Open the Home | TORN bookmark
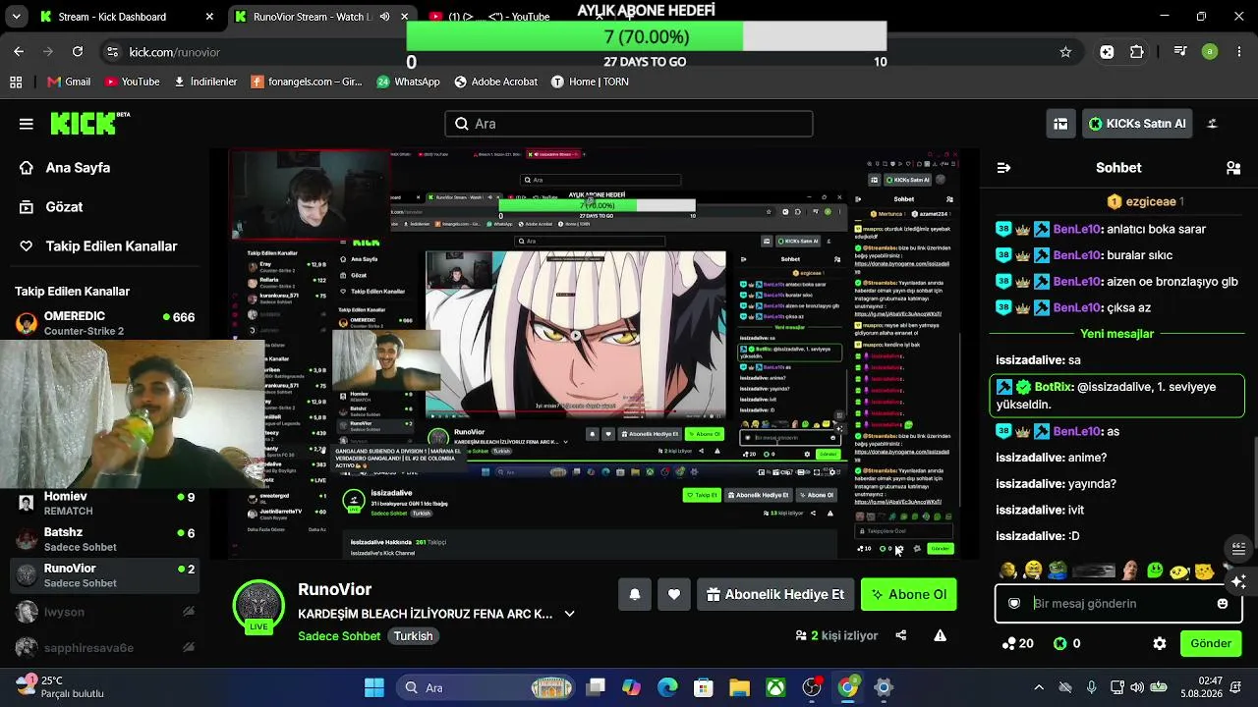1258x707 pixels. (x=590, y=82)
